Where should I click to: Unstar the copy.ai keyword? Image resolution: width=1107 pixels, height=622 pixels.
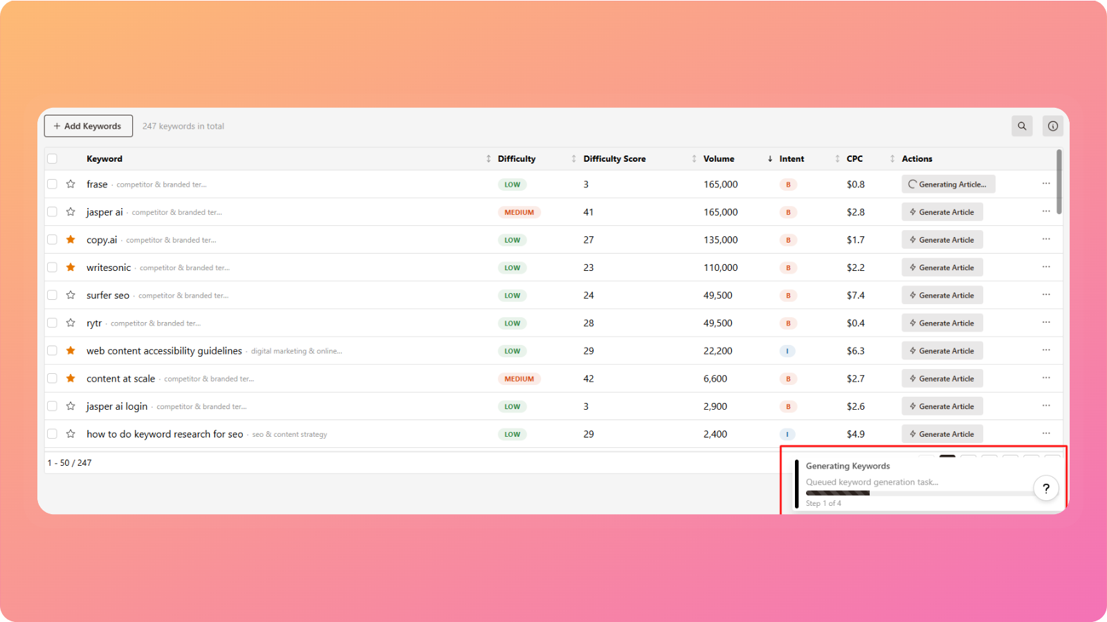[x=71, y=240]
